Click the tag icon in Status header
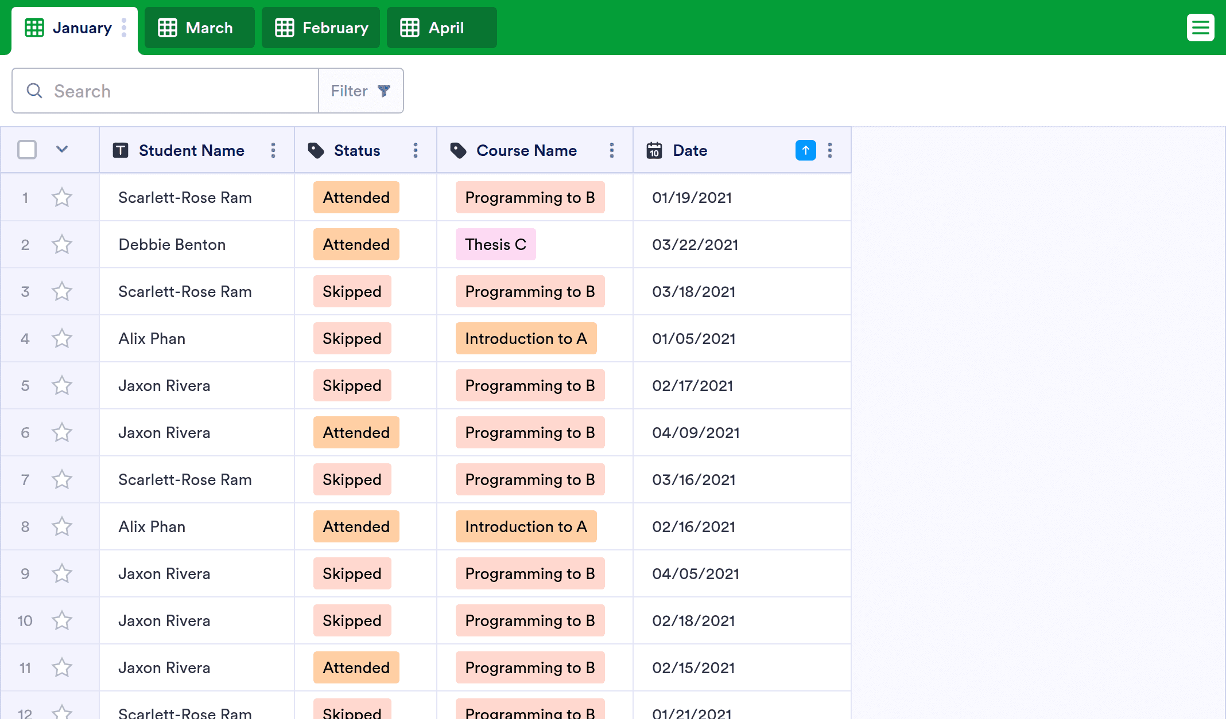 click(316, 150)
